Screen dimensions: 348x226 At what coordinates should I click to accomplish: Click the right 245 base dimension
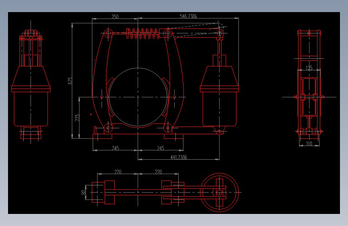[x=161, y=148]
